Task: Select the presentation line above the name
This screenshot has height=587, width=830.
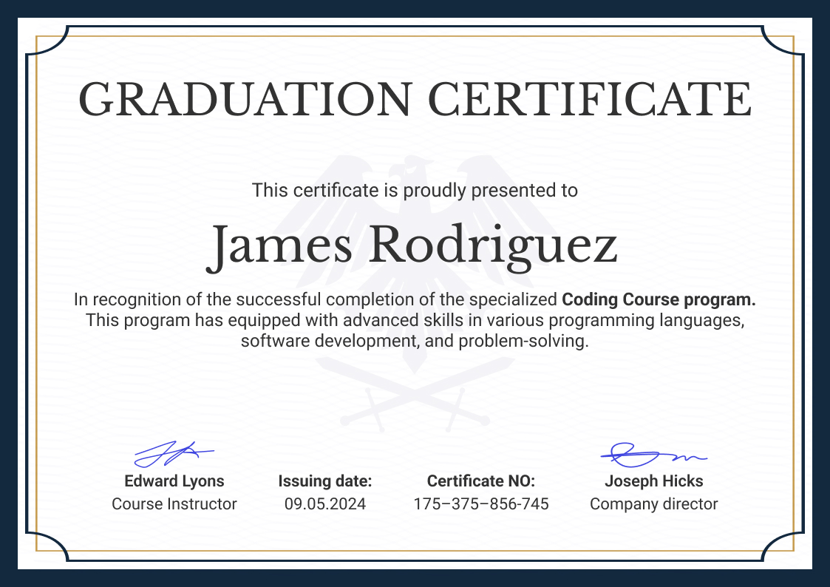Action: [415, 190]
